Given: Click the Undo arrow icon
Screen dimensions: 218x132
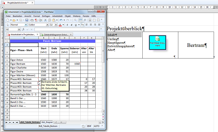Looking at the screenshot, I should click(61, 20).
